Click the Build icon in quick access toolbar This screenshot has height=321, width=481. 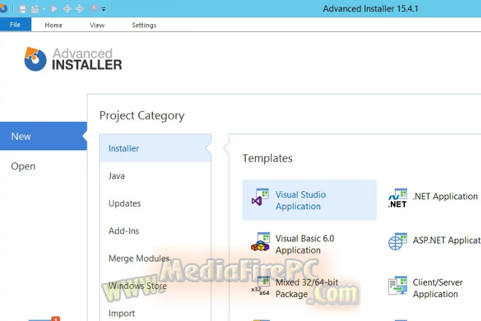point(35,9)
